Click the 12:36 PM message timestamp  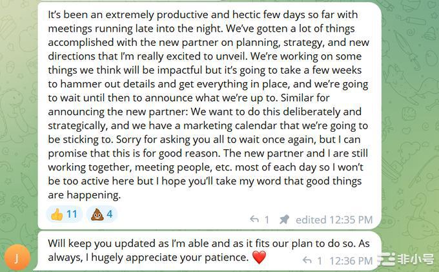pyautogui.click(x=351, y=260)
